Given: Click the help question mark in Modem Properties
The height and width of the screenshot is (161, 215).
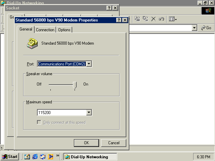Looking at the screenshot, I should [x=119, y=20].
